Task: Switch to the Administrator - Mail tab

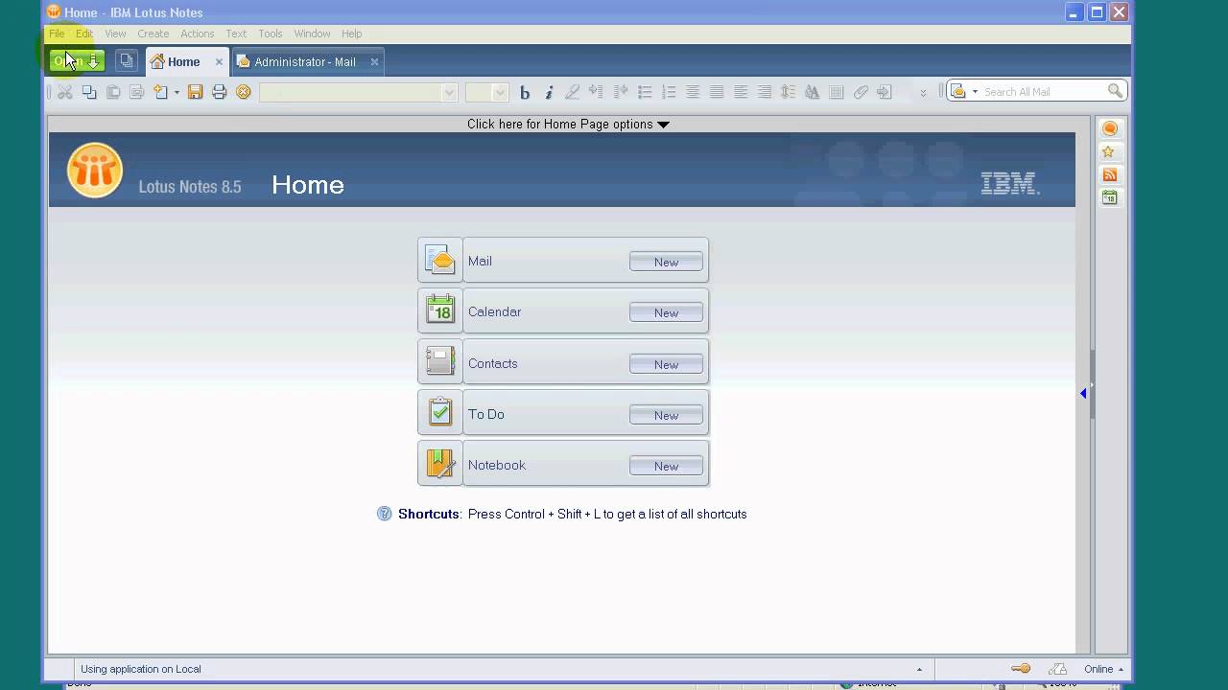Action: pyautogui.click(x=305, y=61)
